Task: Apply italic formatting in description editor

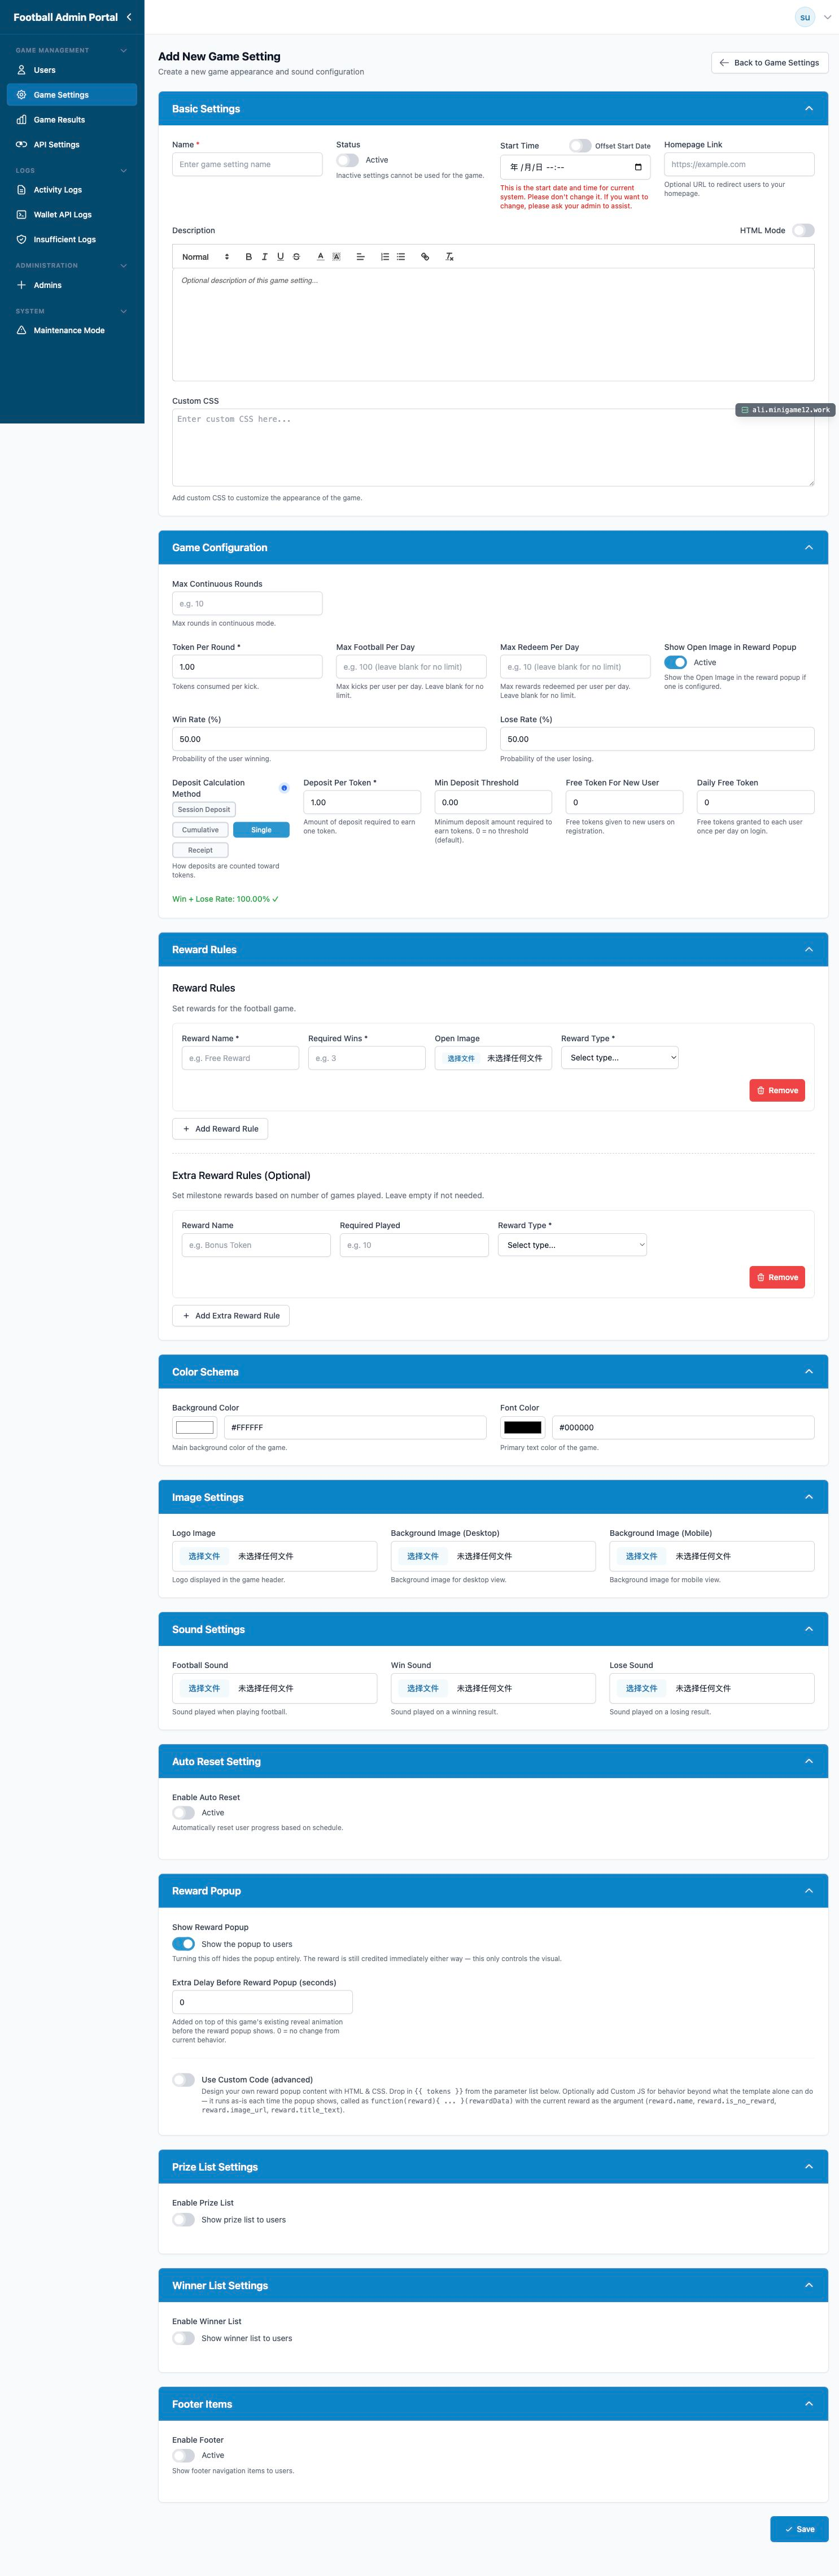Action: click(264, 257)
